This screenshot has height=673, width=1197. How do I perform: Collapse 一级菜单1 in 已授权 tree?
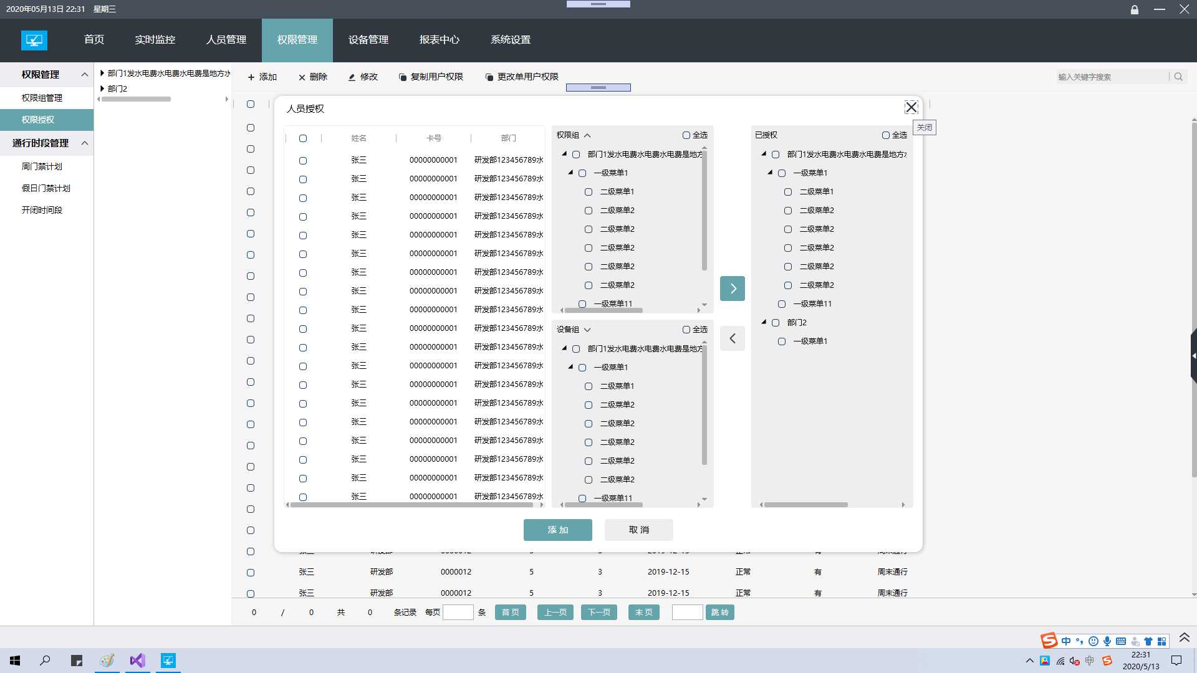point(771,173)
